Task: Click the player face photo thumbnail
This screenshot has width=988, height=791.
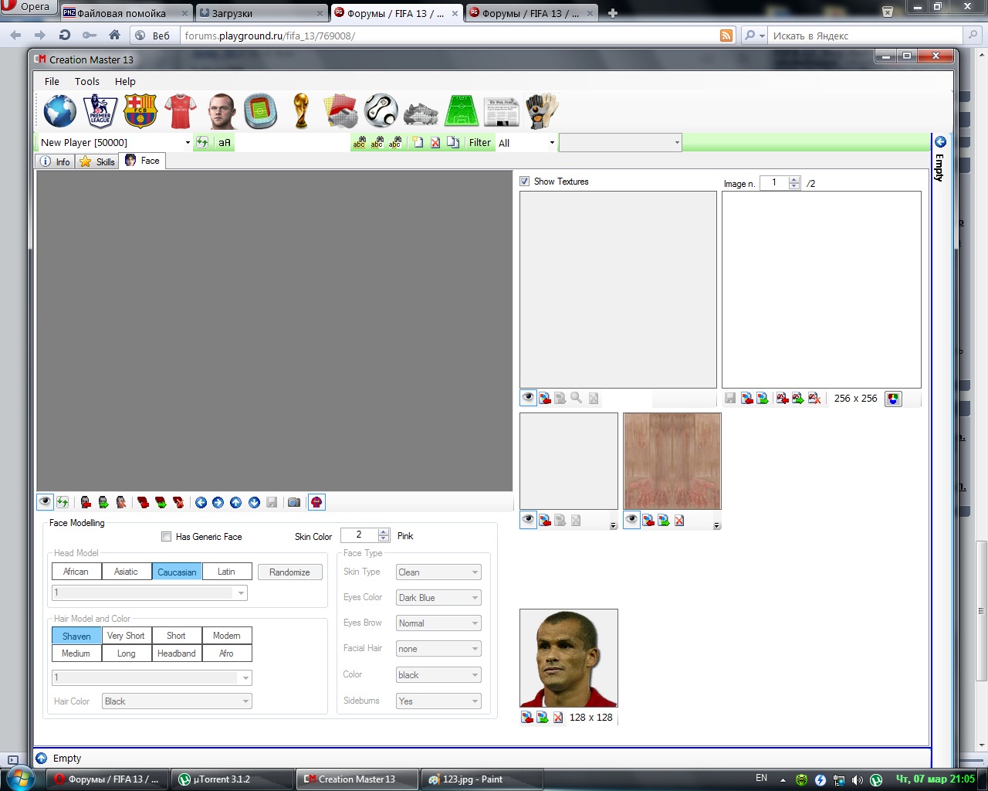Action: (568, 658)
